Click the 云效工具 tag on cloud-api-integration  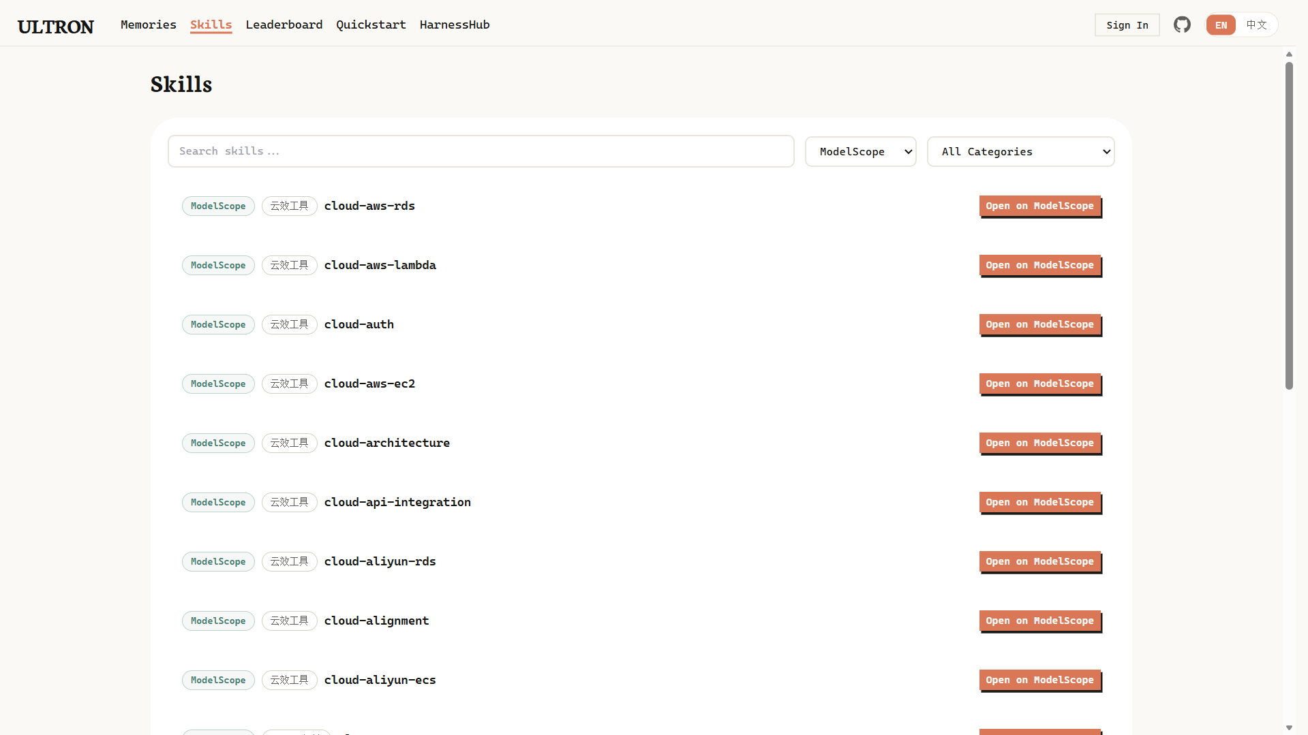point(290,502)
